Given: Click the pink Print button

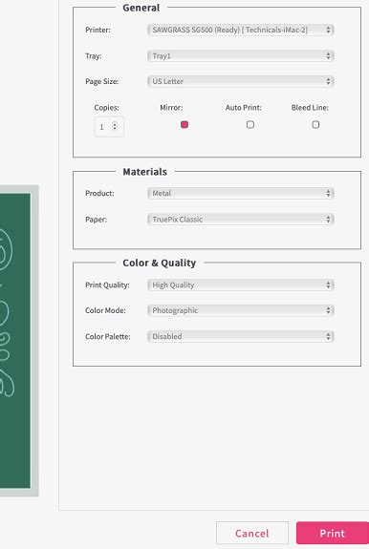Looking at the screenshot, I should coord(333,533).
